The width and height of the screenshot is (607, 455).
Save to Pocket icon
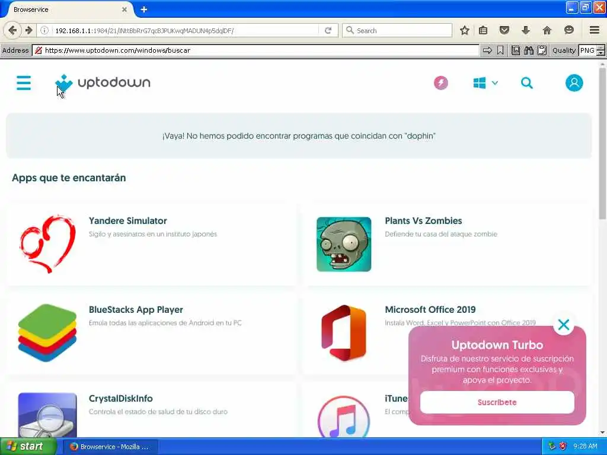(504, 30)
